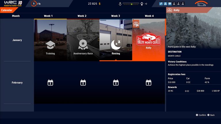Select the $10 000 registration price

[172, 82]
